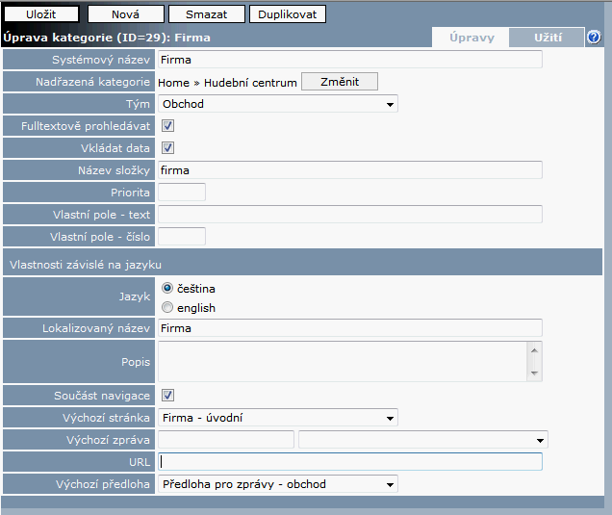612x515 pixels.
Task: Open the Výchozí předloha dropdown
Action: (x=277, y=483)
